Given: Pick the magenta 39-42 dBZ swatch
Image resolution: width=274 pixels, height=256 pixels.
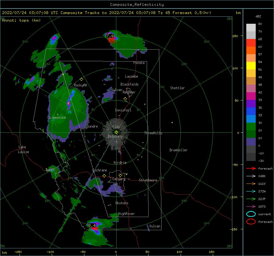Looking at the screenshot, I should 251,96.
